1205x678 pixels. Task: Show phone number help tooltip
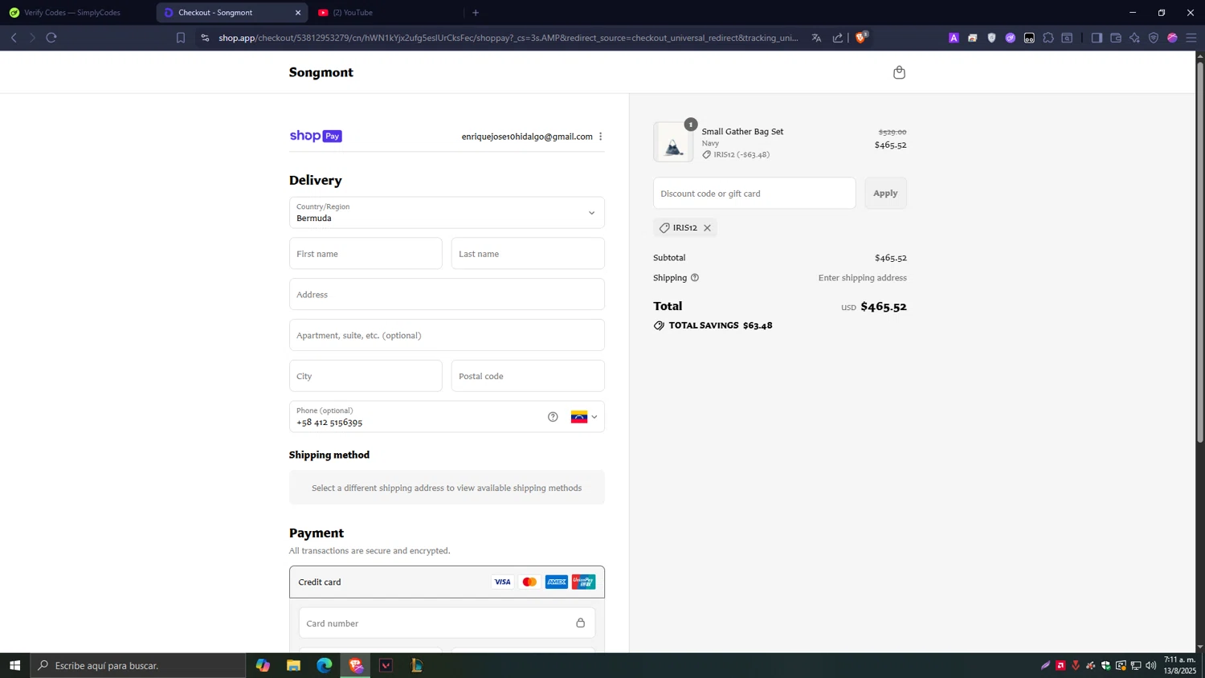pos(553,417)
